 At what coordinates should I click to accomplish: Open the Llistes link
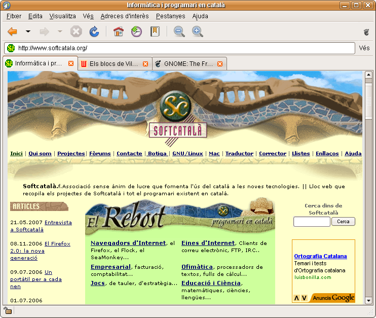coord(301,153)
